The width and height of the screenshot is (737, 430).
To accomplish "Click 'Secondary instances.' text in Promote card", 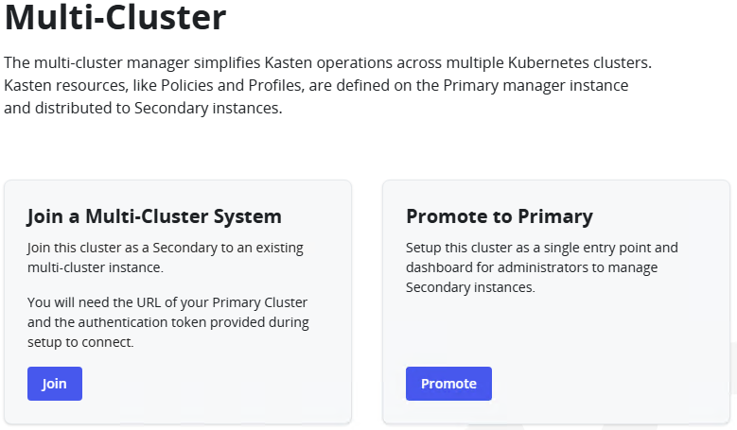I will (x=470, y=287).
